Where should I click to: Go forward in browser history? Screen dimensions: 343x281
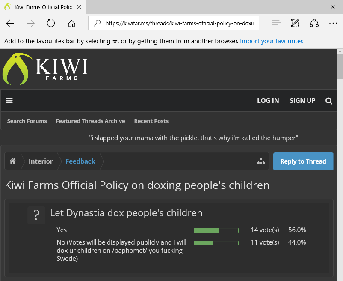point(30,23)
